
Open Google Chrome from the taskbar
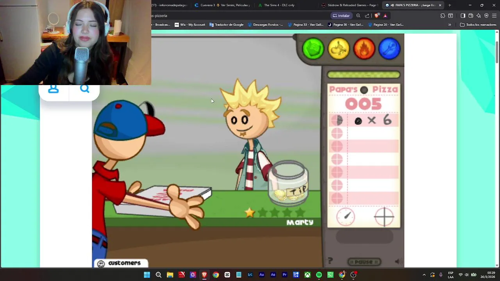tap(216, 275)
